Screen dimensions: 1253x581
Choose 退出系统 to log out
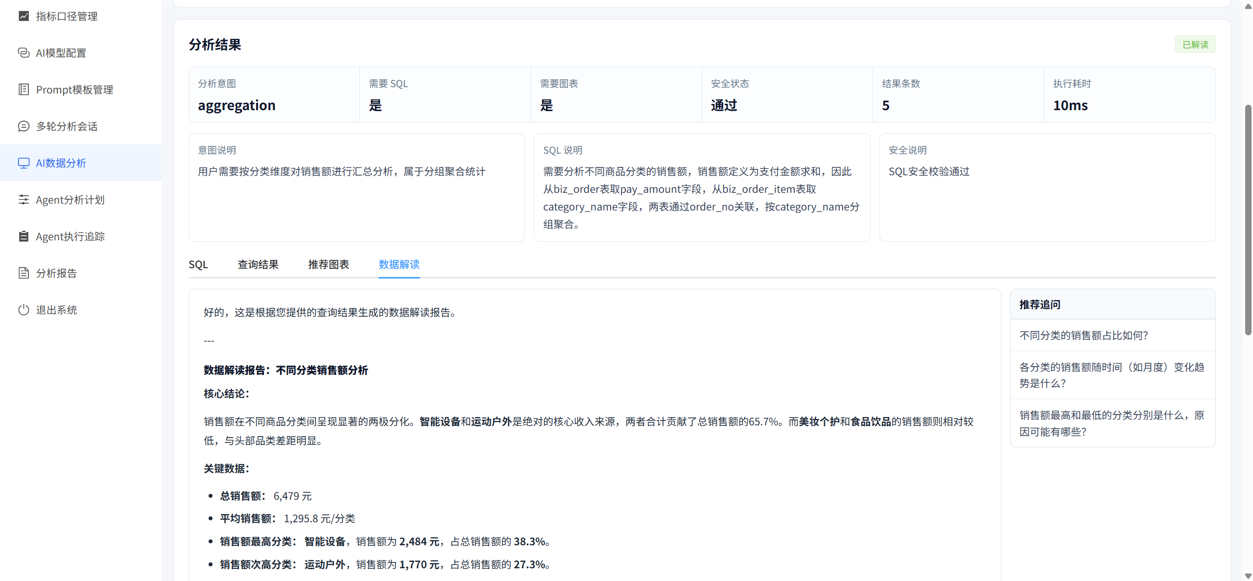[81, 310]
